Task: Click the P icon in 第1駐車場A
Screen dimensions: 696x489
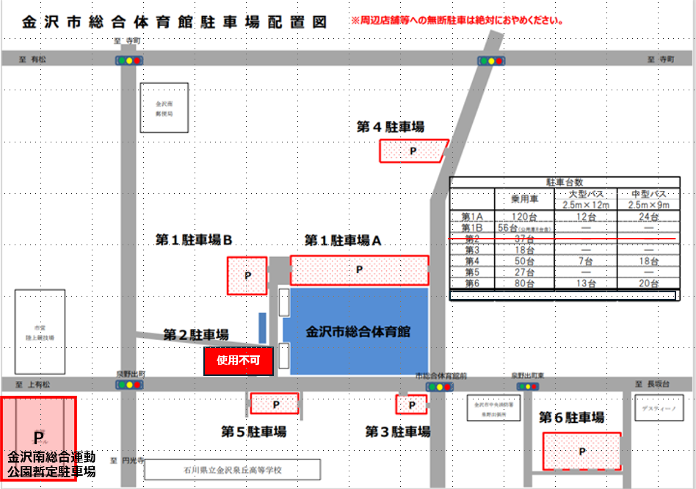Action: pyautogui.click(x=358, y=269)
